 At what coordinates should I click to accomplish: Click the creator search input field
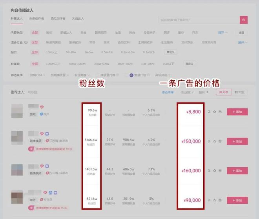tap(198, 20)
